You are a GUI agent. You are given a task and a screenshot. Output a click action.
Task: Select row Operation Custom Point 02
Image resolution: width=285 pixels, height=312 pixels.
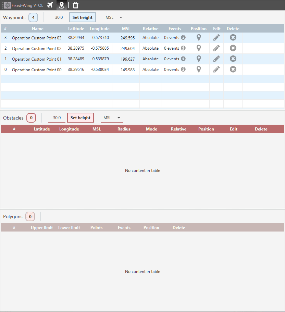tap(142, 48)
